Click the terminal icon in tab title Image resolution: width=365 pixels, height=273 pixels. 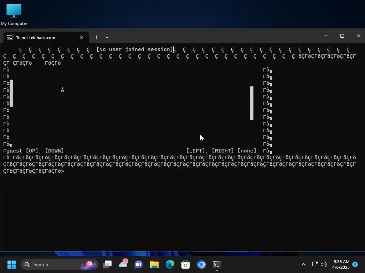pos(10,38)
